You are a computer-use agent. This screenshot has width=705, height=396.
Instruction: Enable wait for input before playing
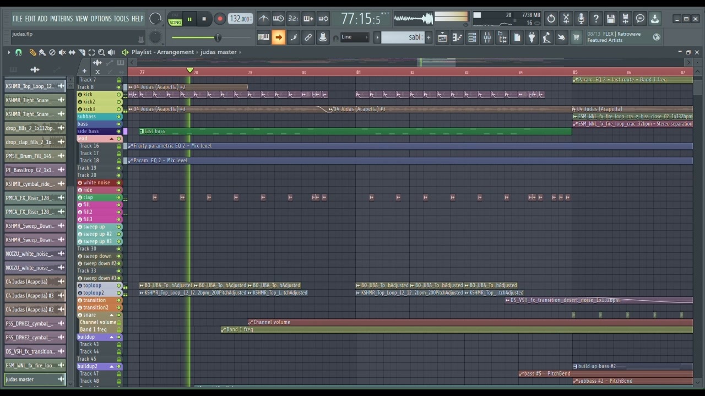click(279, 19)
